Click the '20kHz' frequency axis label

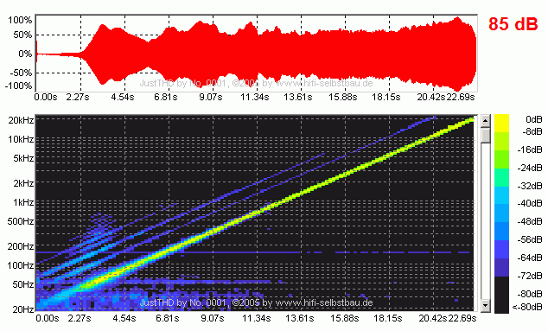pos(22,120)
